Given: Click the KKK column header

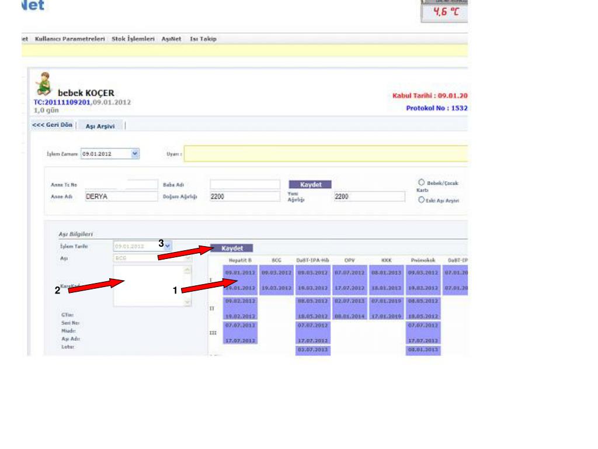Looking at the screenshot, I should tap(387, 260).
